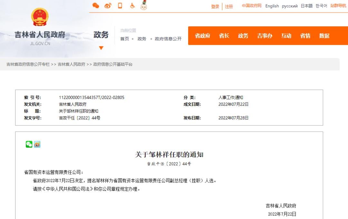Switch language to English
Screen dimensions: 348x219
coord(272,6)
